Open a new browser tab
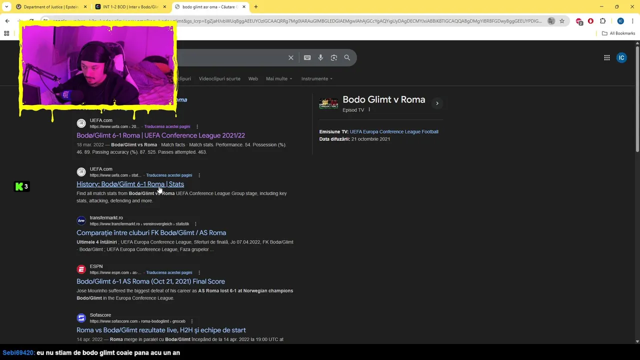This screenshot has height=360, width=640. 256,7
